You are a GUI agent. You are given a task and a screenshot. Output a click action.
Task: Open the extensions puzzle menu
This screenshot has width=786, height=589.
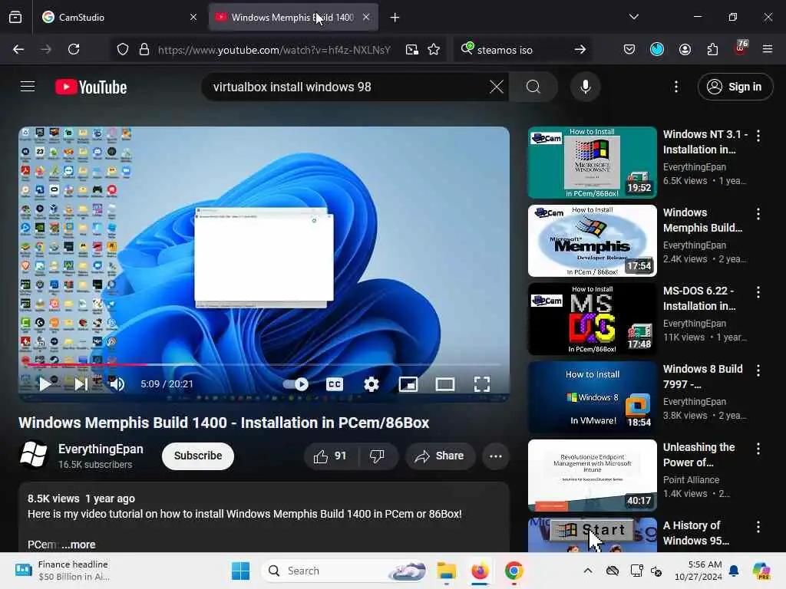click(x=712, y=49)
